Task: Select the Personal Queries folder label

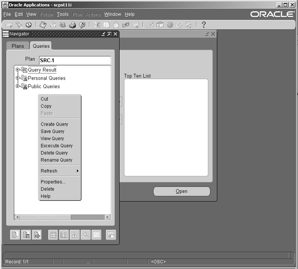Action: click(x=46, y=78)
